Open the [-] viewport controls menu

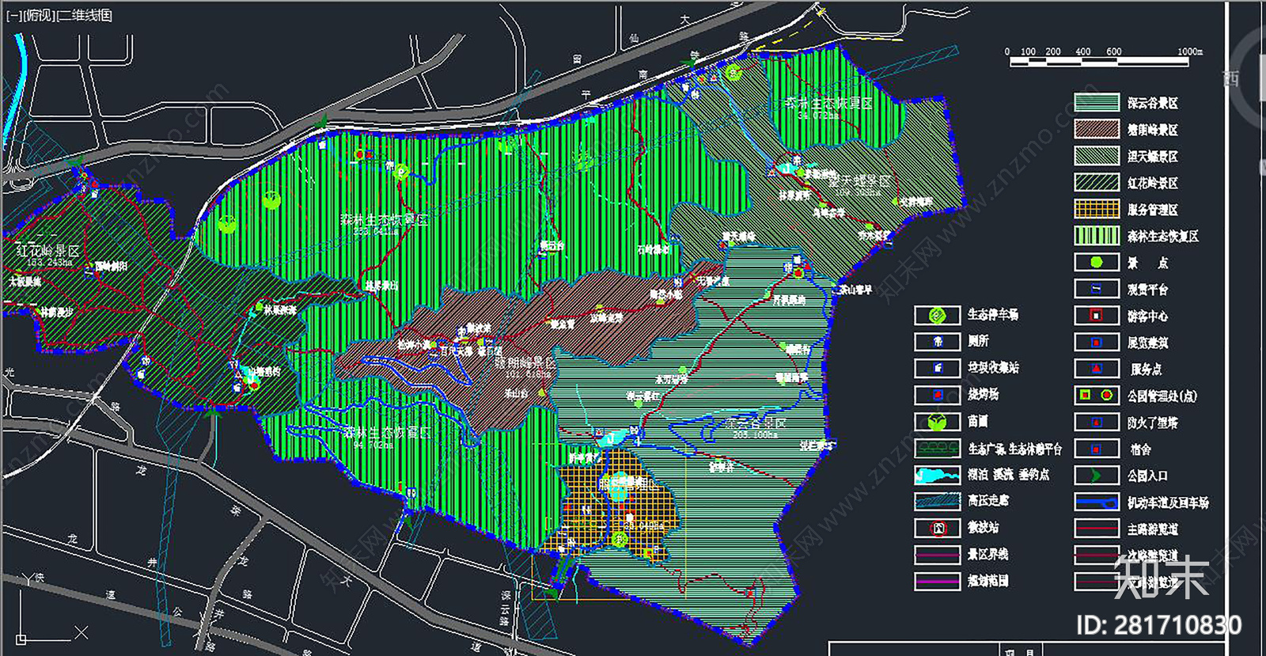13,15
